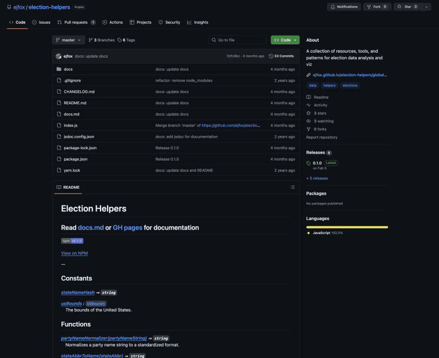Expand the star lists dropdown arrow

(426, 7)
